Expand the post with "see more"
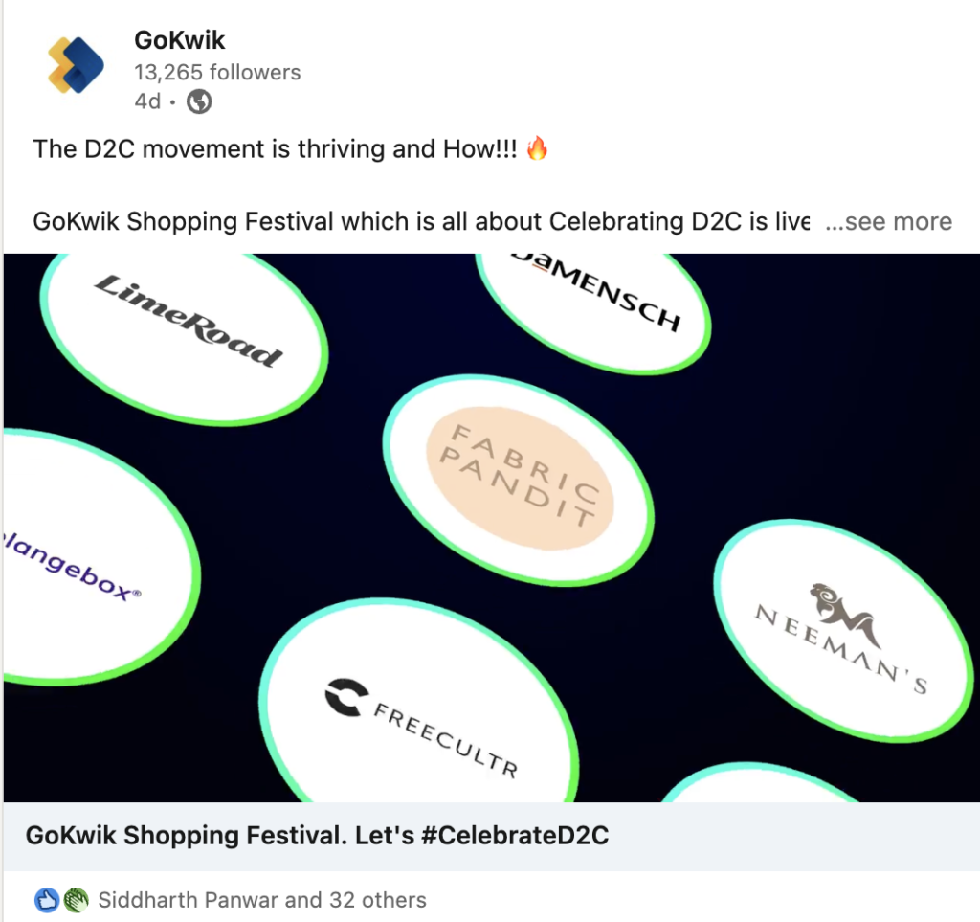Image resolution: width=980 pixels, height=922 pixels. (888, 222)
